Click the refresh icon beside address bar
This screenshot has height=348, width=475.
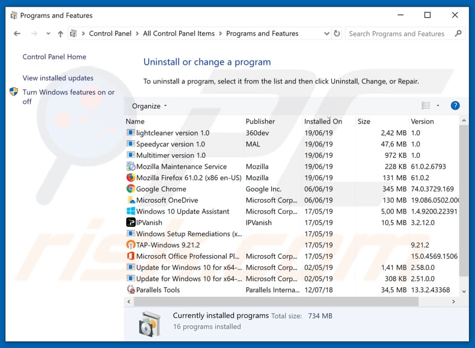337,33
